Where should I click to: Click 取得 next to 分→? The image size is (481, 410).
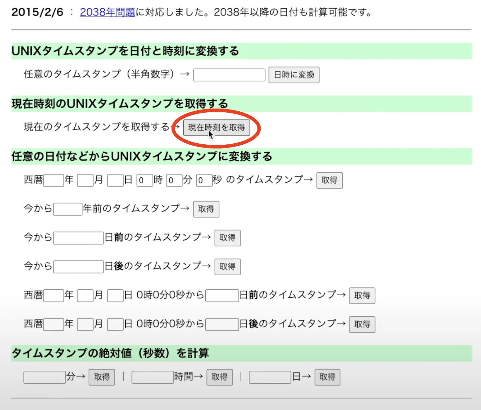(102, 377)
